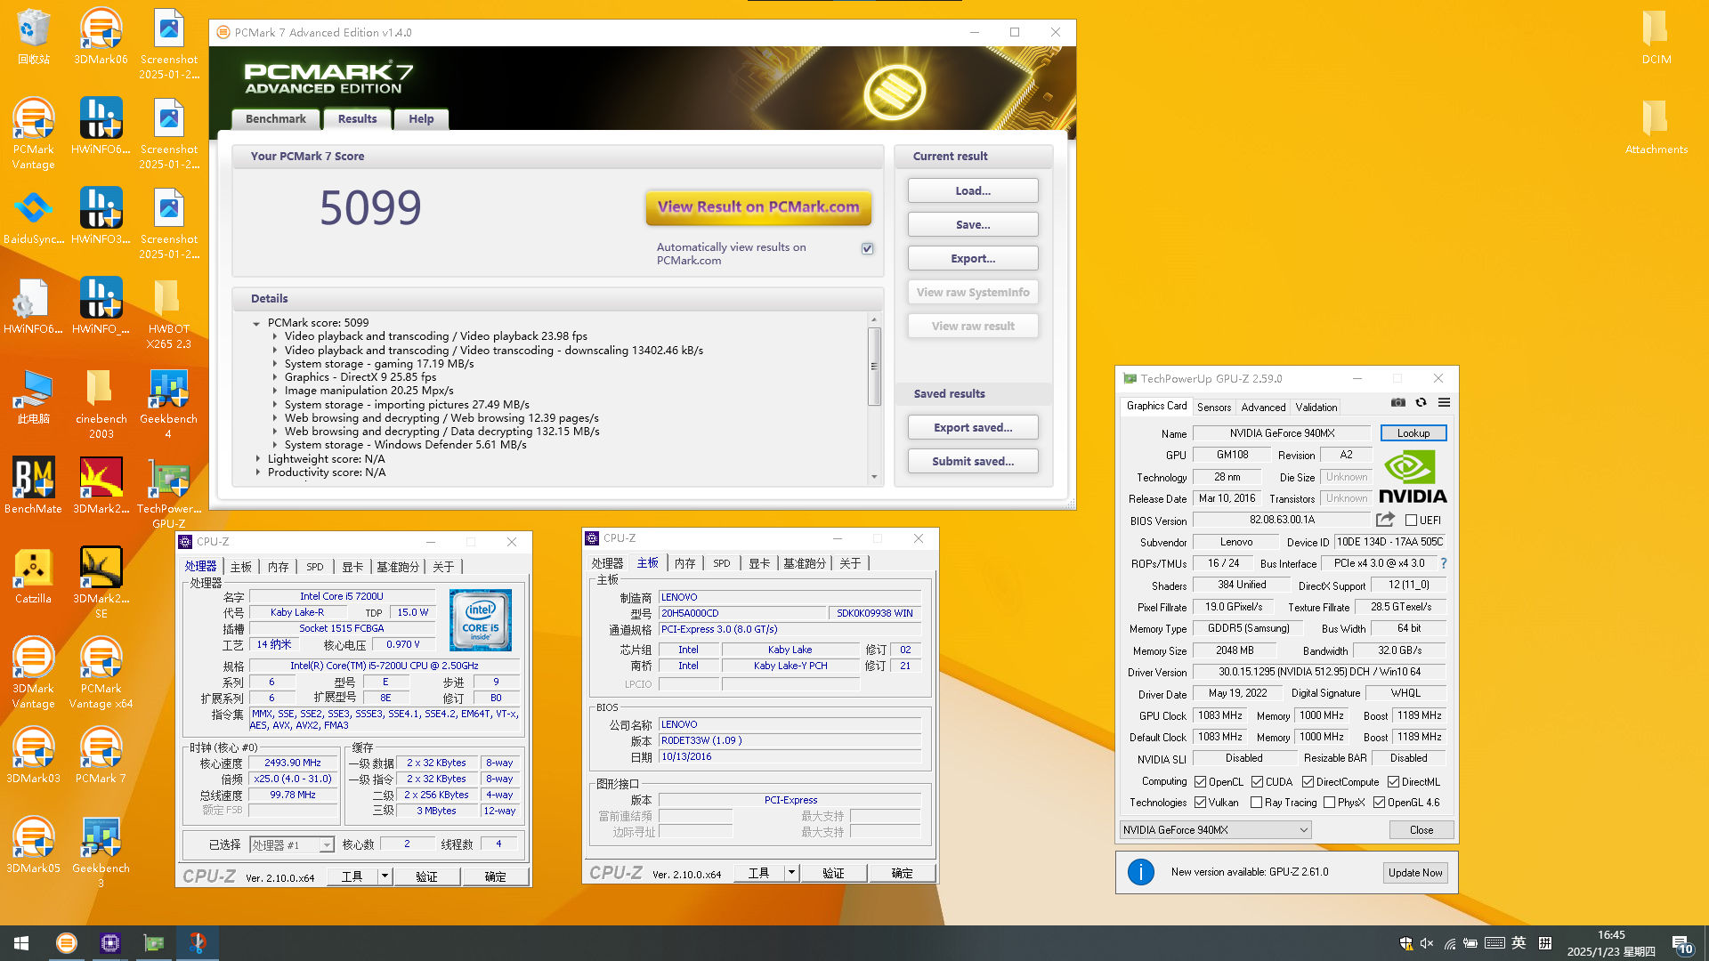This screenshot has width=1709, height=961.
Task: Open tools dropdown arrow in right CPU-Z window
Action: pos(791,873)
